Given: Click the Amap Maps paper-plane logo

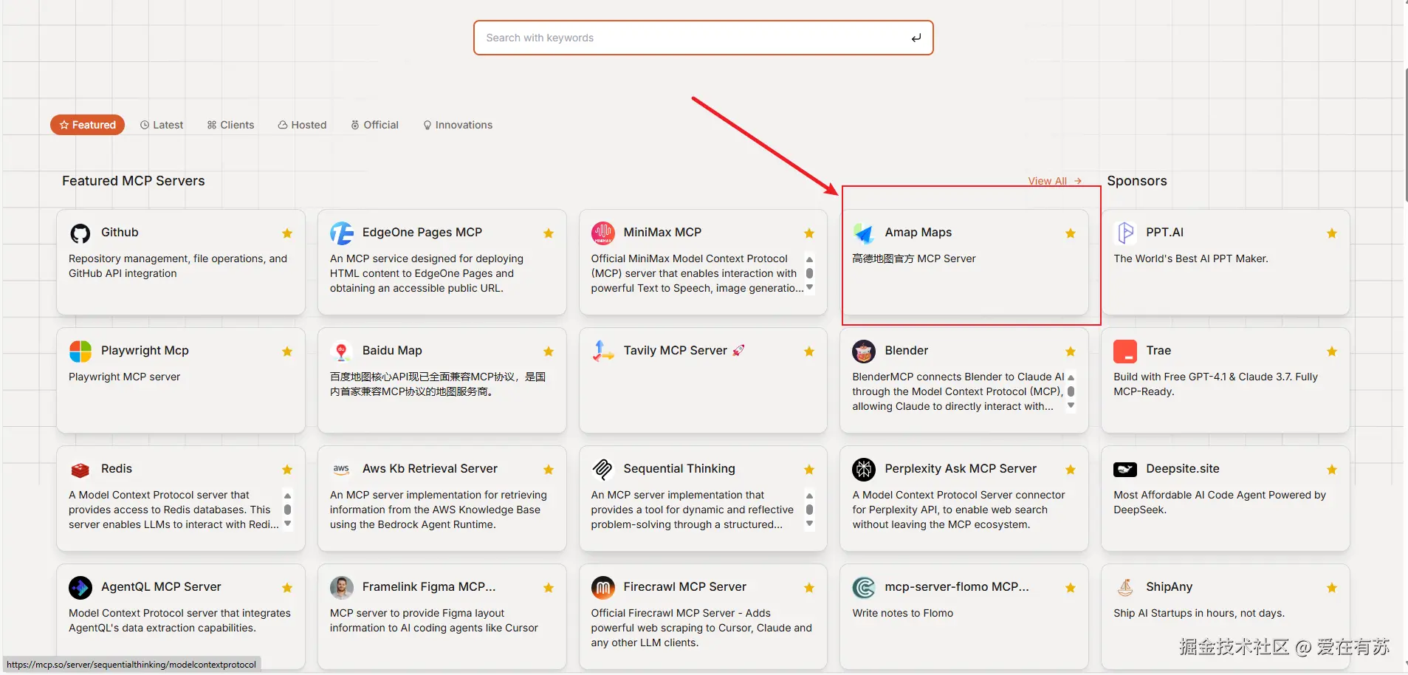Looking at the screenshot, I should tap(864, 233).
